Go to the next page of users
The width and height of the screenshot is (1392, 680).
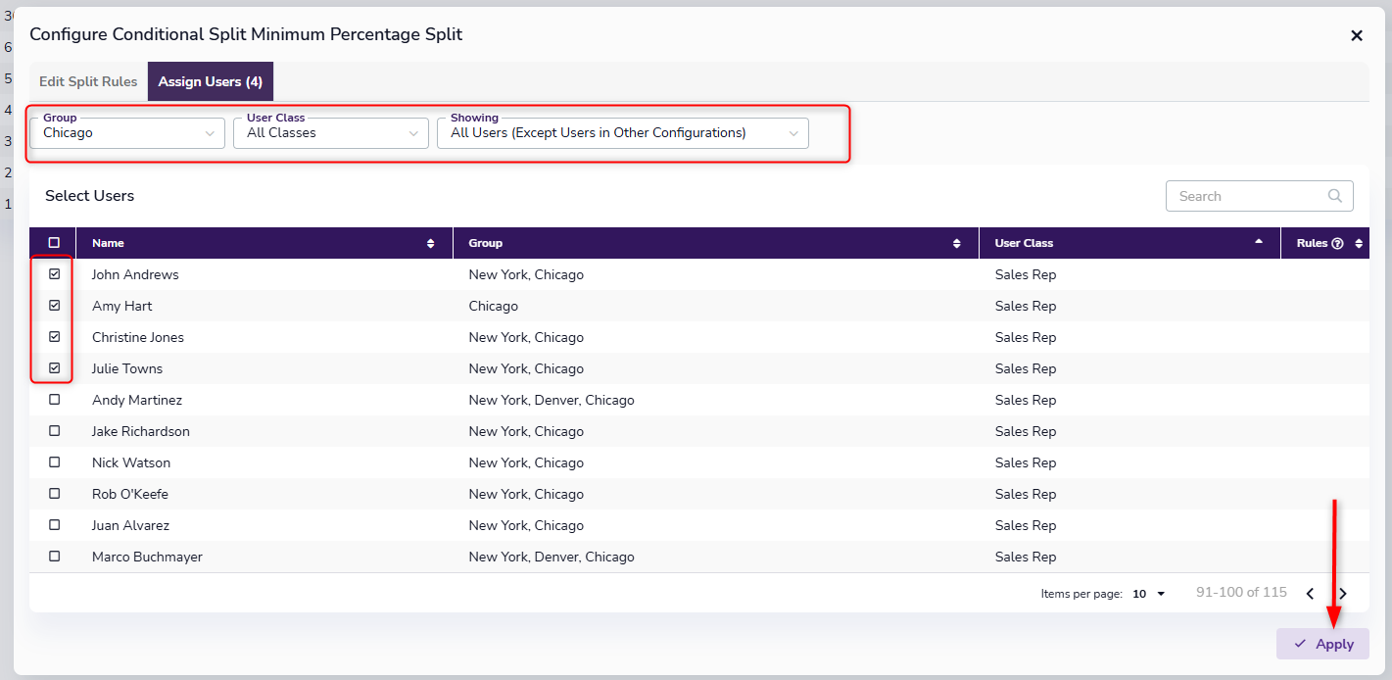(x=1343, y=594)
